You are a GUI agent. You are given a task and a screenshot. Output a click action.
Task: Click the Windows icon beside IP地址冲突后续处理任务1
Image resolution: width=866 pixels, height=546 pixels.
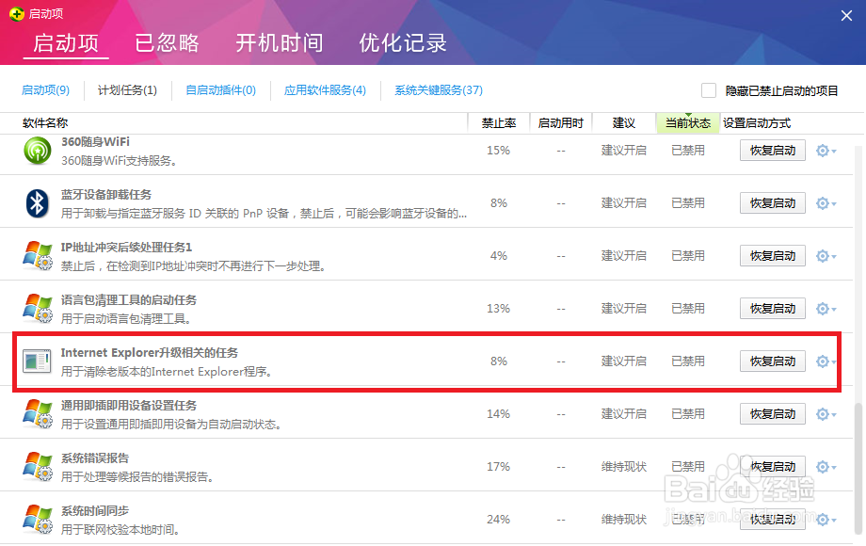coord(38,256)
